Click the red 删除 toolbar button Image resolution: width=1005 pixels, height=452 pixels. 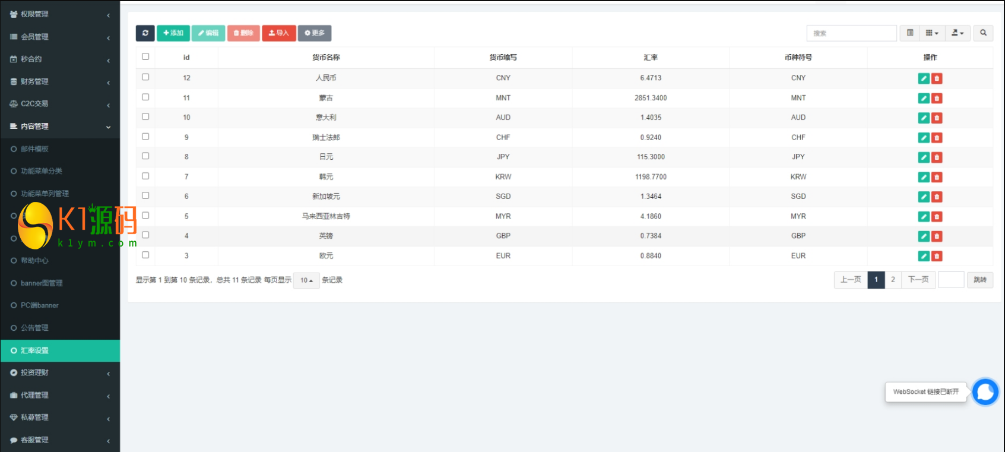coord(243,33)
